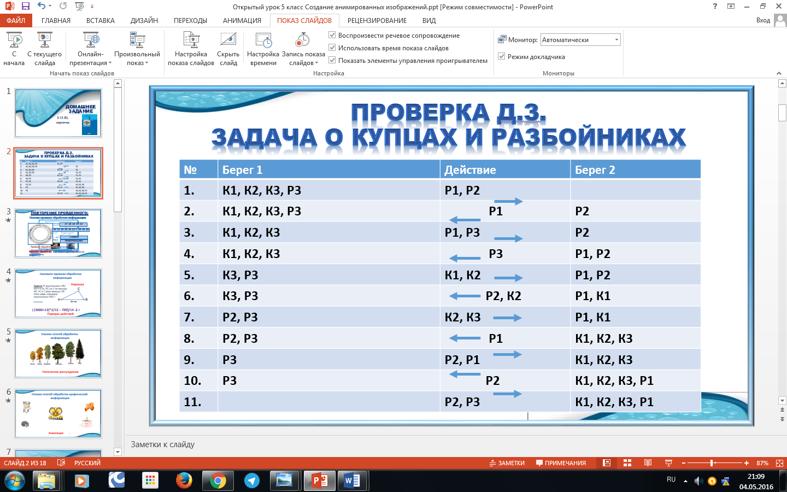Viewport: 787px width, 492px height.
Task: Open the Monitor selection dropdown
Action: pos(616,40)
